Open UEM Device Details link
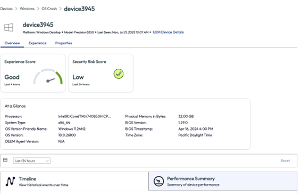Image resolution: width=301 pixels, height=194 pixels. click(168, 32)
